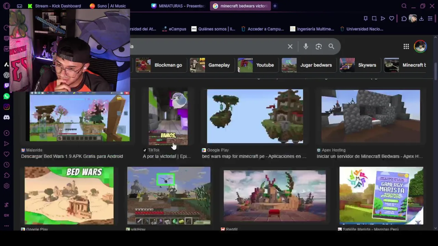This screenshot has width=438, height=246.
Task: Open the eCampus bookmark
Action: click(174, 29)
